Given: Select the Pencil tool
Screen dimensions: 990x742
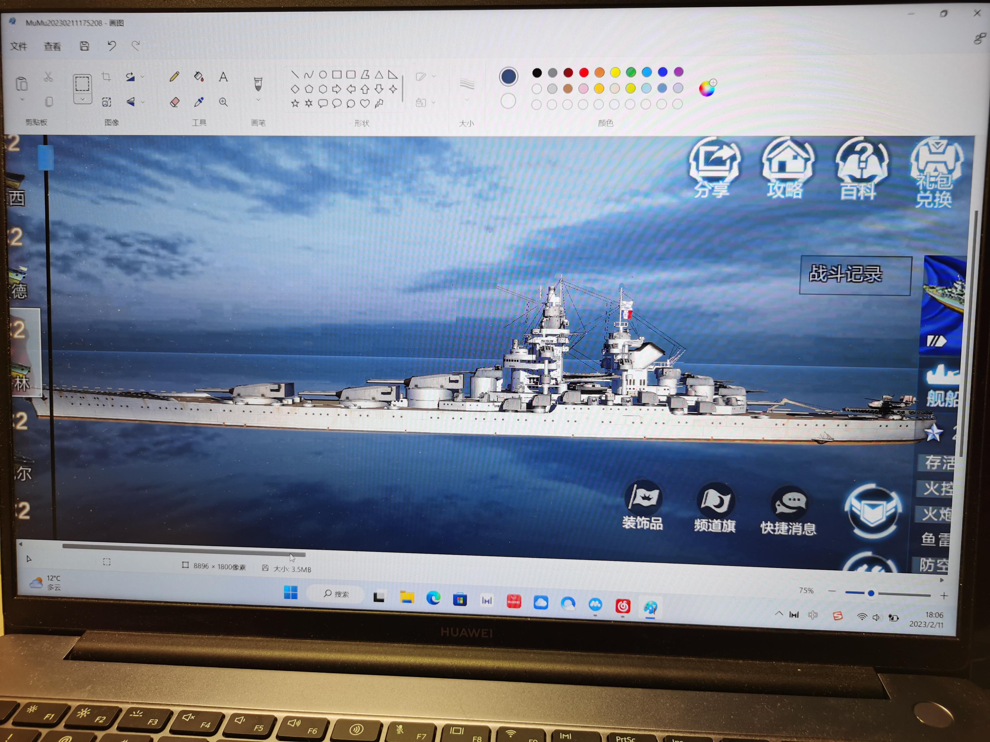Looking at the screenshot, I should [x=174, y=76].
